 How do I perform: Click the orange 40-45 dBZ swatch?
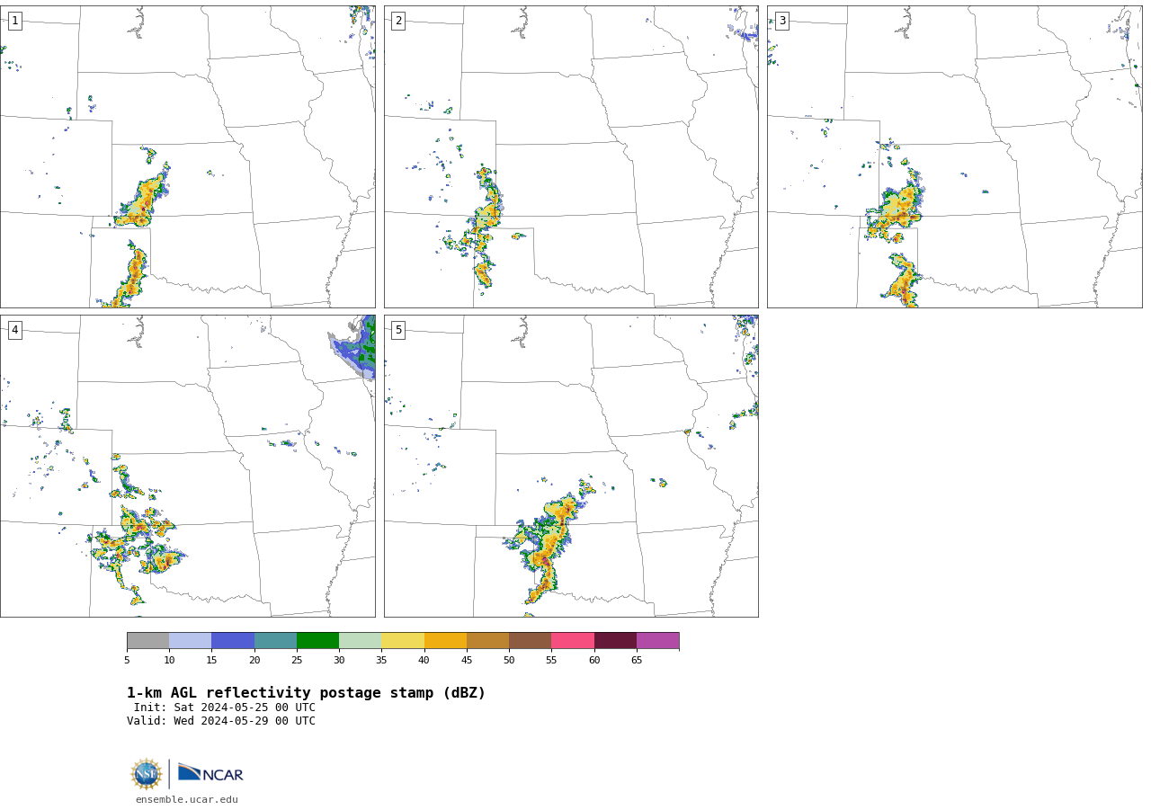pyautogui.click(x=445, y=641)
